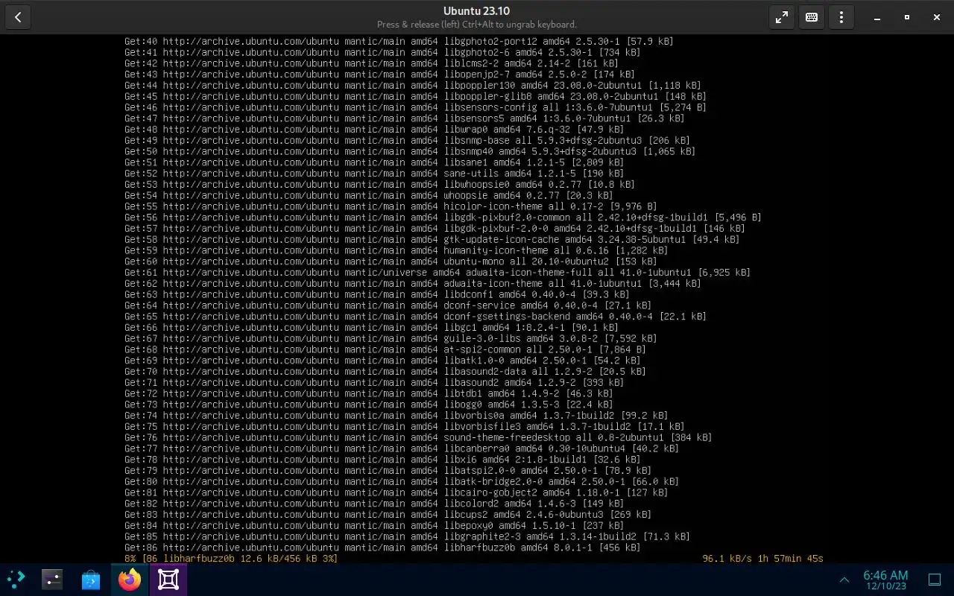Screen dimensions: 954x596
Task: Click the Get:72 line for libtdb1
Action: 368,393
